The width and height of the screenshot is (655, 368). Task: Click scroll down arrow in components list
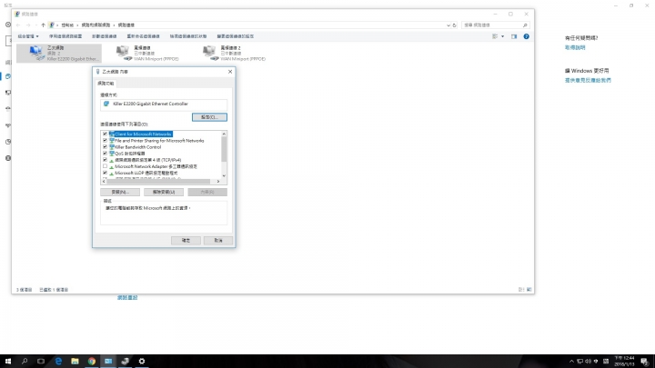click(x=224, y=175)
